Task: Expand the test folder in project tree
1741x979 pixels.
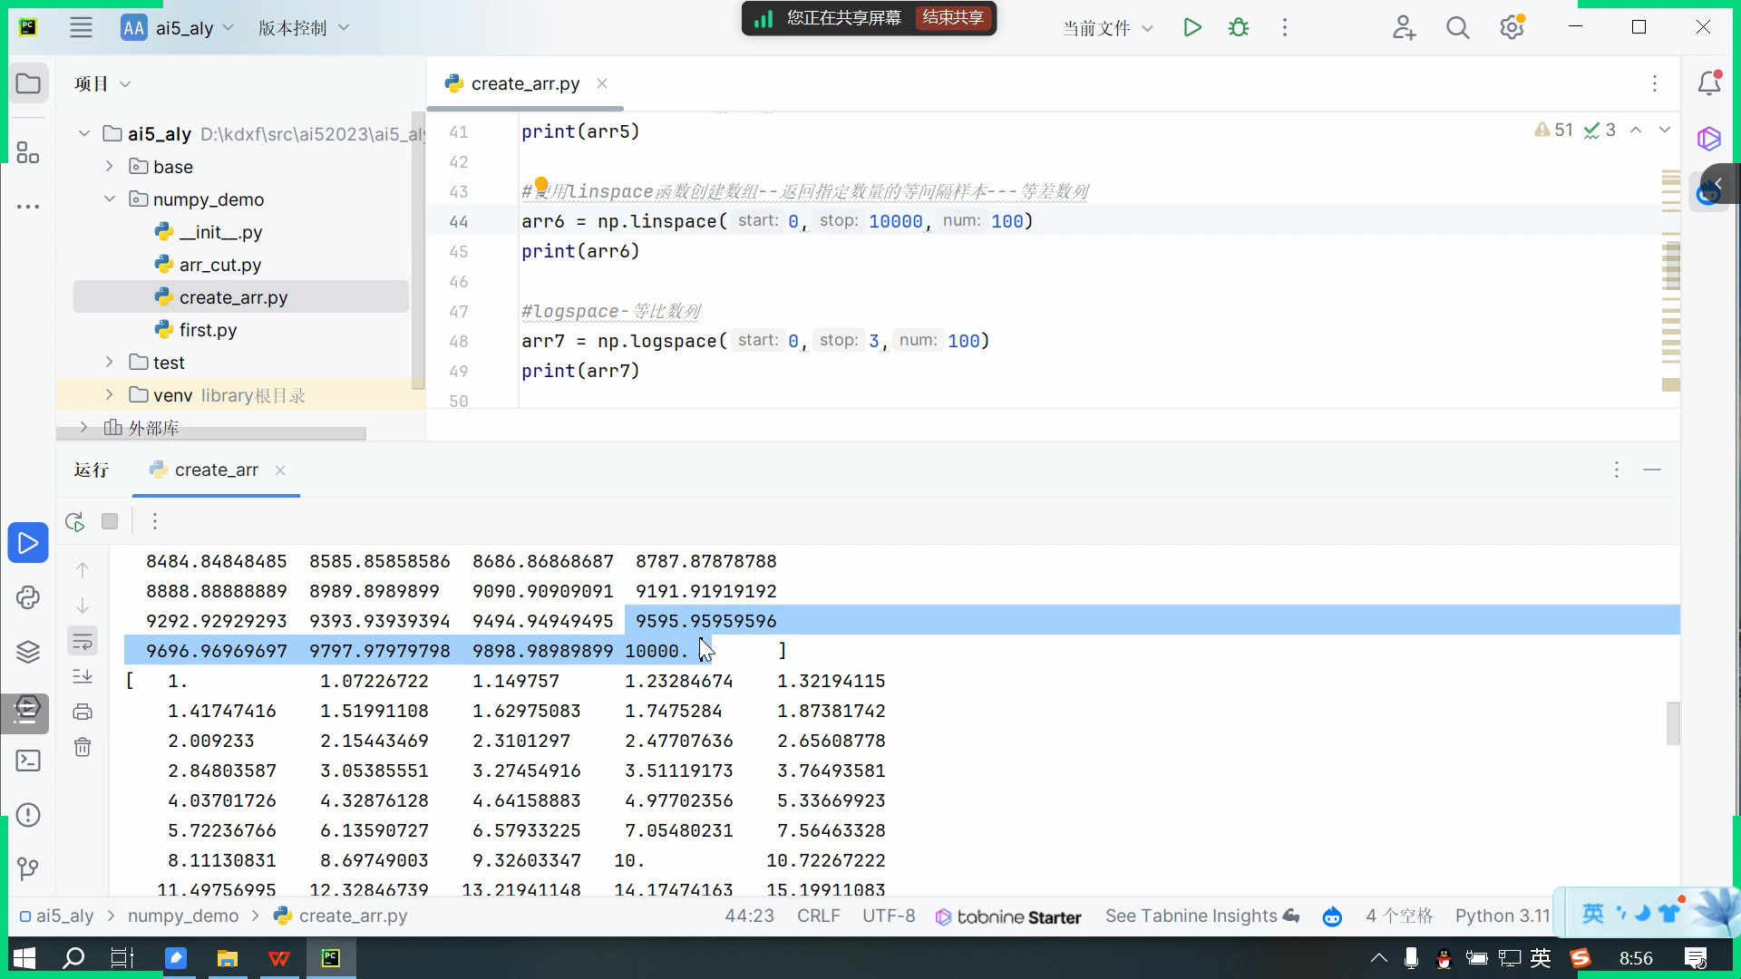Action: click(110, 363)
